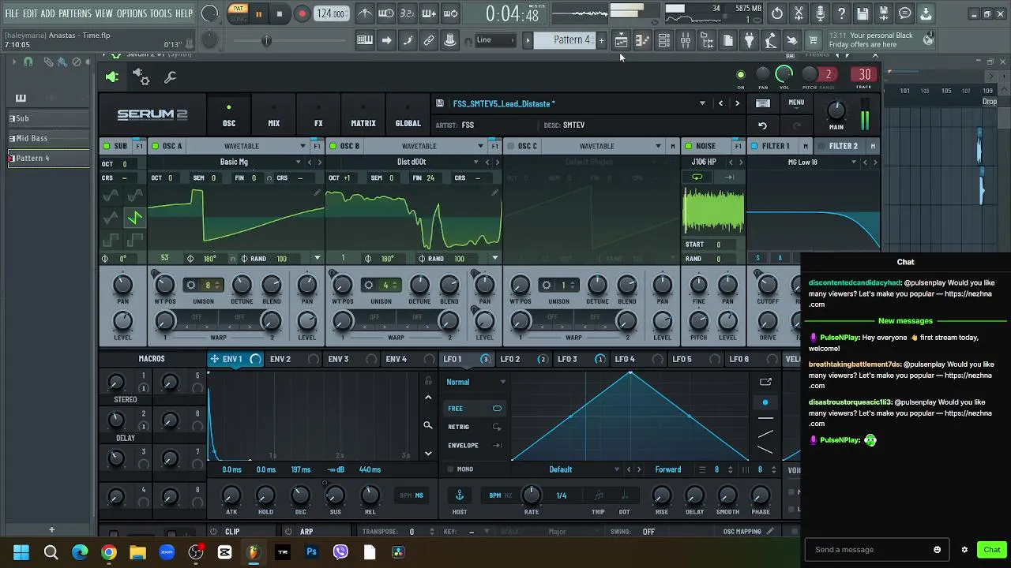Viewport: 1011px width, 568px height.
Task: Open the shopping cart content library icon
Action: pyautogui.click(x=814, y=40)
